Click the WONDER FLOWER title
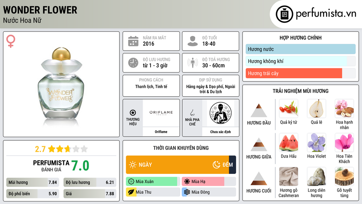Viewport: 362px width, 204px height. click(40, 10)
